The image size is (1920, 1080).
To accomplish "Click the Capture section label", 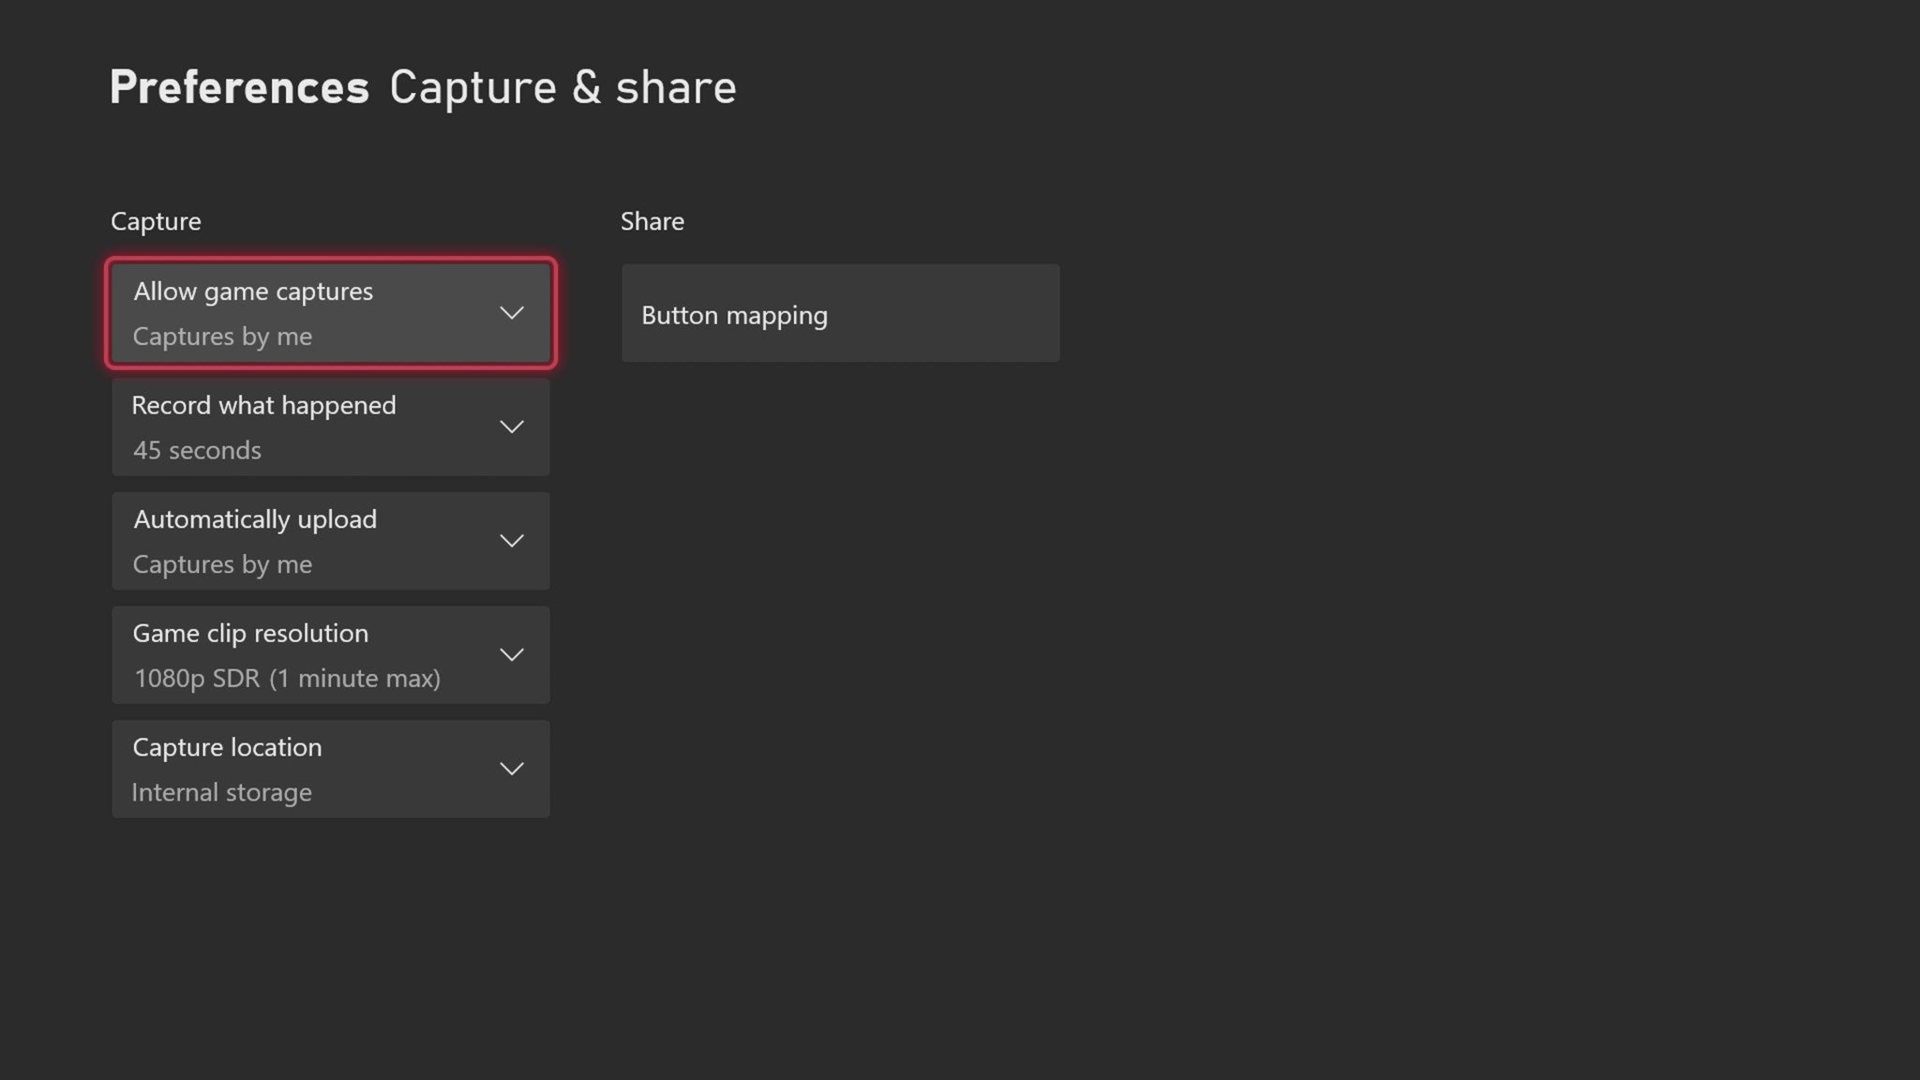I will pos(156,221).
